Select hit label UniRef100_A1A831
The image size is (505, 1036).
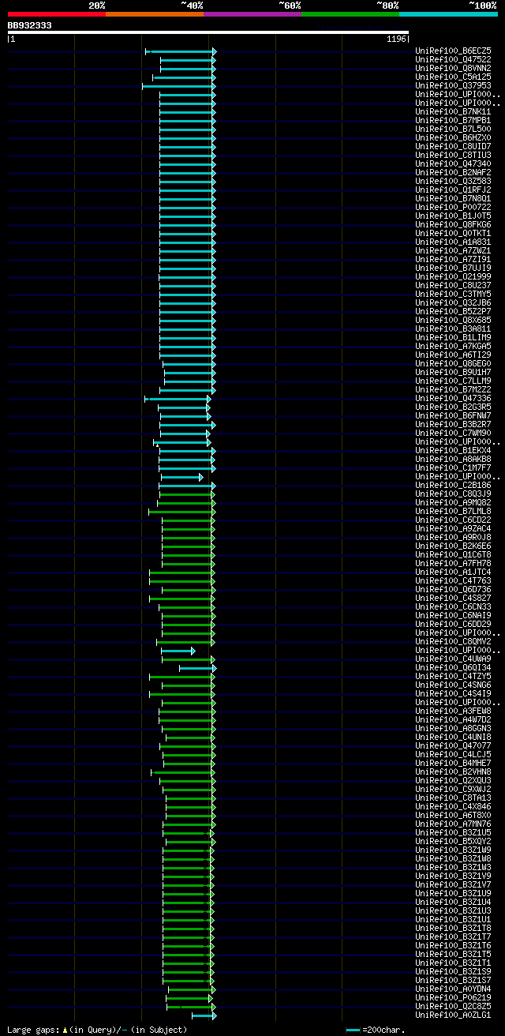(453, 242)
